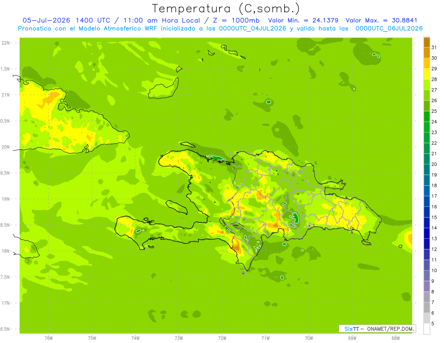Click the number 24 on the color legend

tap(434, 122)
